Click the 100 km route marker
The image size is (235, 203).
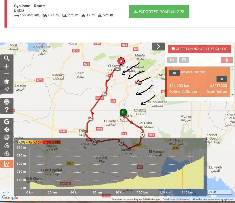pyautogui.click(x=91, y=118)
